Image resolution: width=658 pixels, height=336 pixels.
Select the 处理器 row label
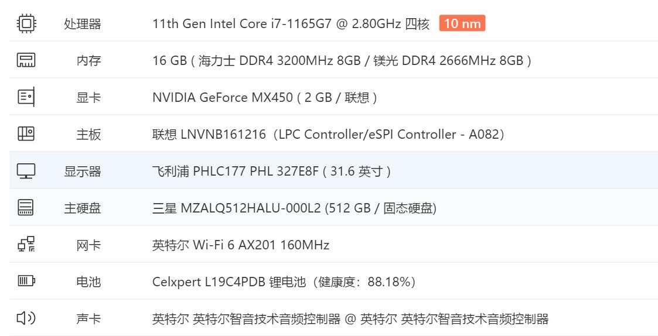coord(82,24)
